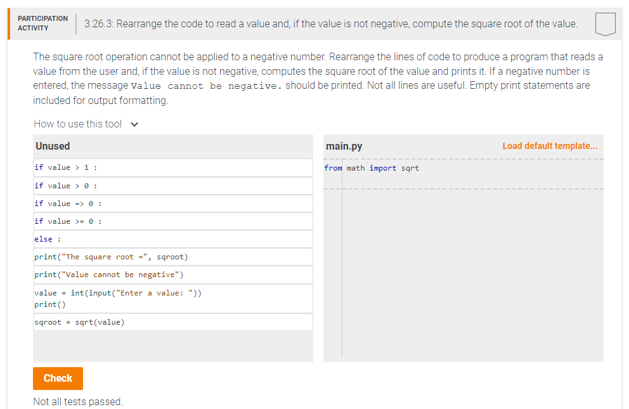Image resolution: width=629 pixels, height=409 pixels.
Task: Click the 'Load default template...' link
Action: pyautogui.click(x=550, y=145)
